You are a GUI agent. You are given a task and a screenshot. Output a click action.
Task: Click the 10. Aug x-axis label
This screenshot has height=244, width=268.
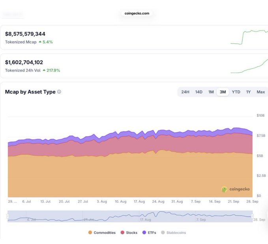pyautogui.click(x=121, y=201)
